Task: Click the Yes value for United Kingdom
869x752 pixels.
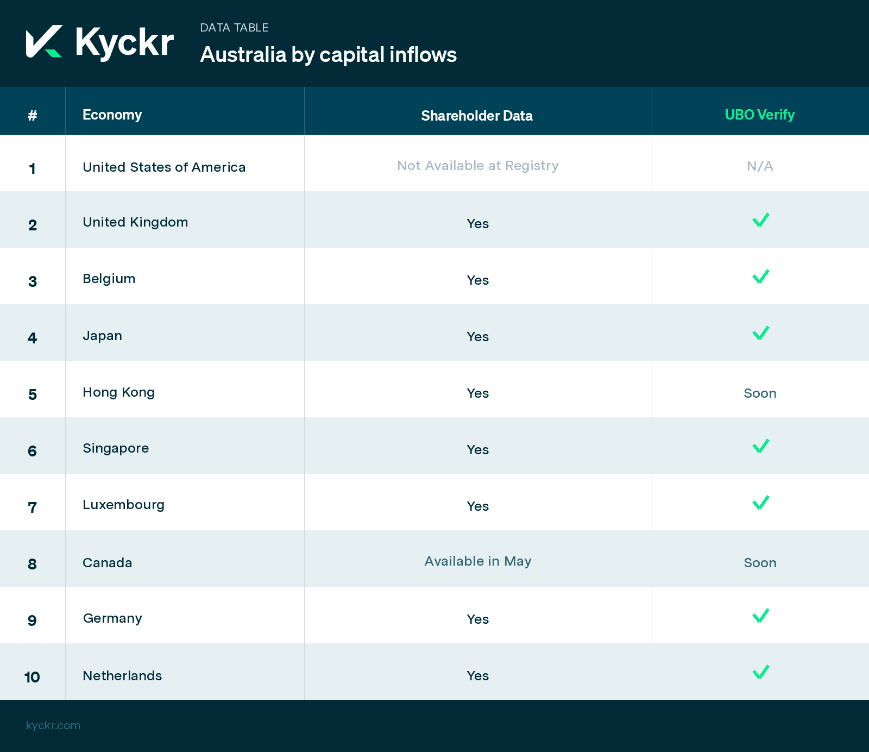Action: pos(478,224)
